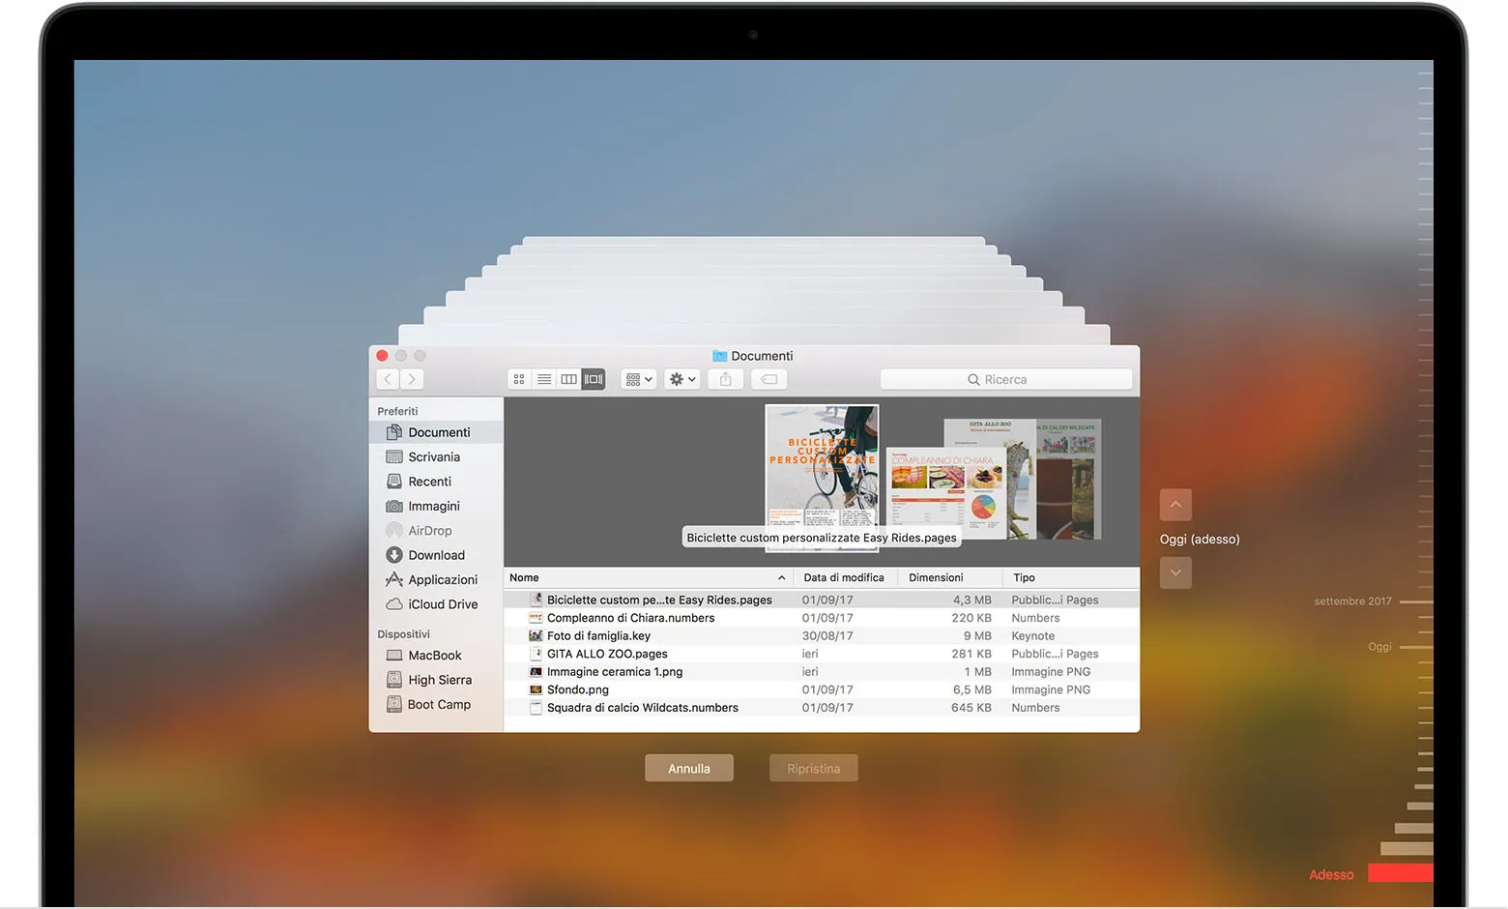Switch to column view
The height and width of the screenshot is (909, 1508).
(x=568, y=379)
